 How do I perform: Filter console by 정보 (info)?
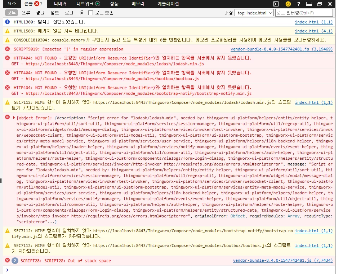[55, 13]
